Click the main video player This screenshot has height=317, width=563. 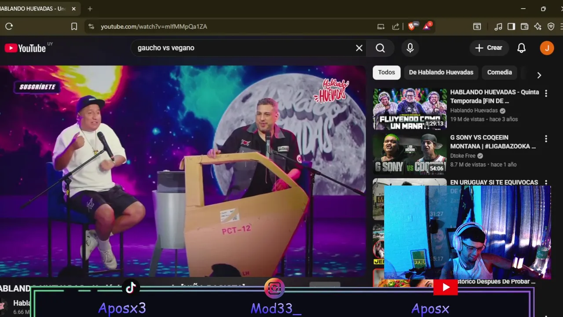(183, 171)
